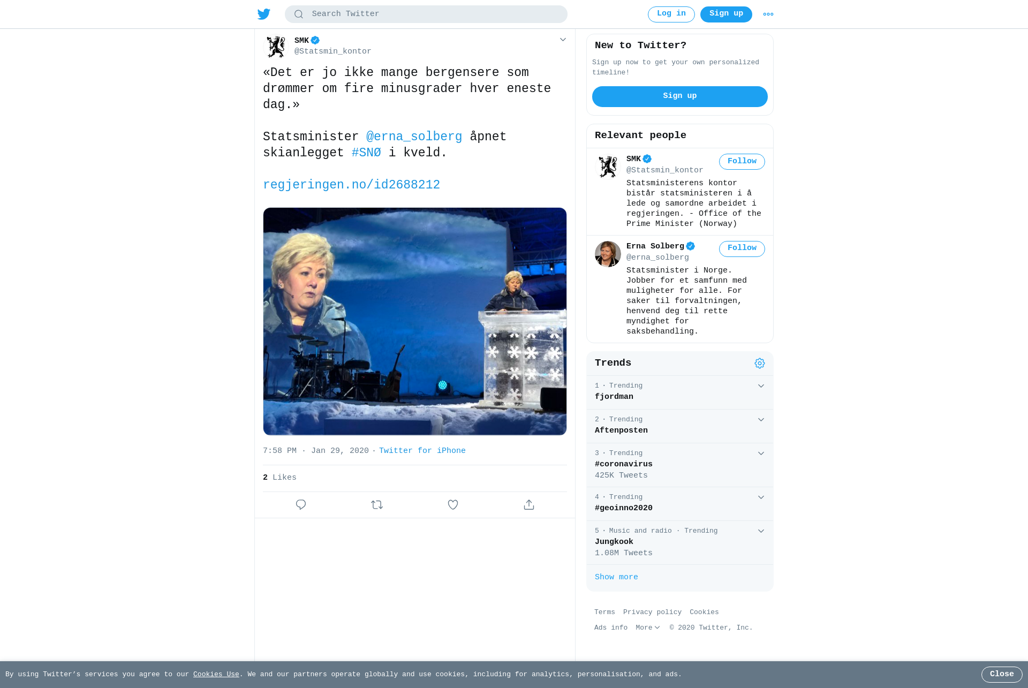Follow the SMK account
1028x688 pixels.
(x=742, y=162)
